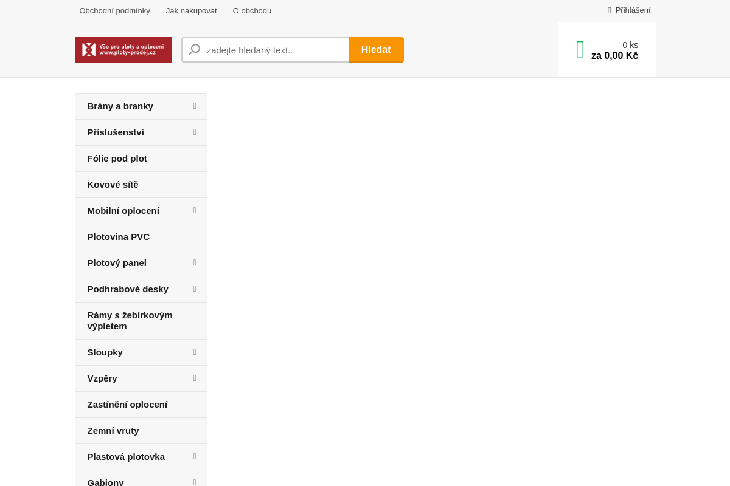Expand the Příslušenství category arrow
The height and width of the screenshot is (486, 730).
pyautogui.click(x=195, y=132)
